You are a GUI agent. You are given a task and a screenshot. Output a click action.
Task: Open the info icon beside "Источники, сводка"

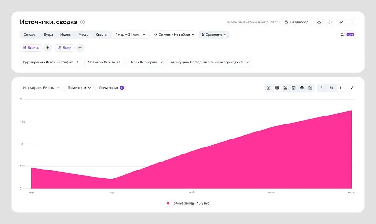pyautogui.click(x=83, y=22)
